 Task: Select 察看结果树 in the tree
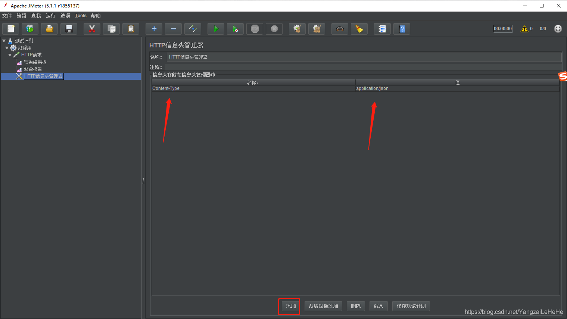pos(35,62)
